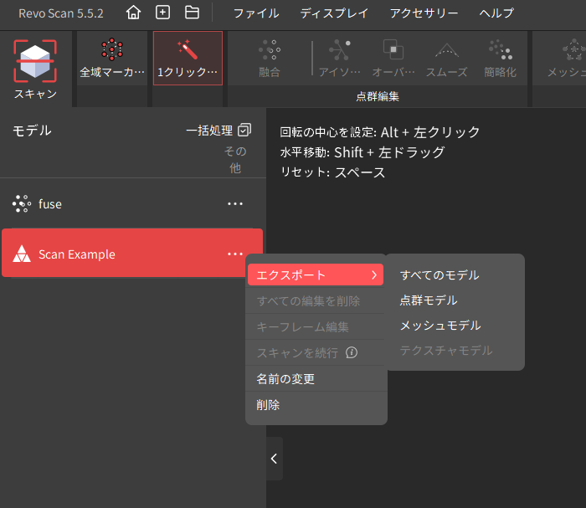Click the 点群編集 group label

pyautogui.click(x=378, y=97)
